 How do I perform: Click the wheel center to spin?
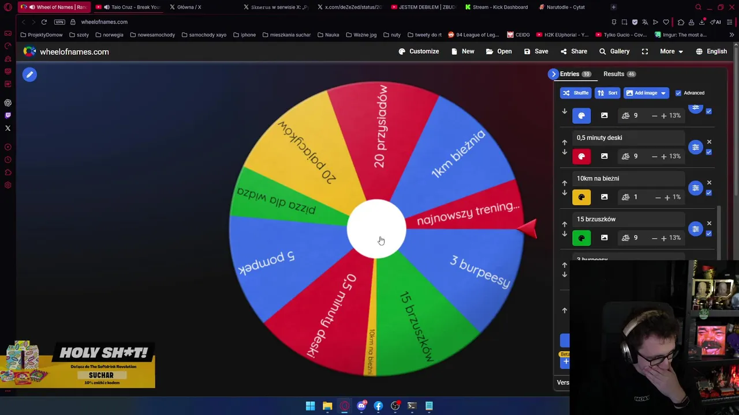[376, 229]
